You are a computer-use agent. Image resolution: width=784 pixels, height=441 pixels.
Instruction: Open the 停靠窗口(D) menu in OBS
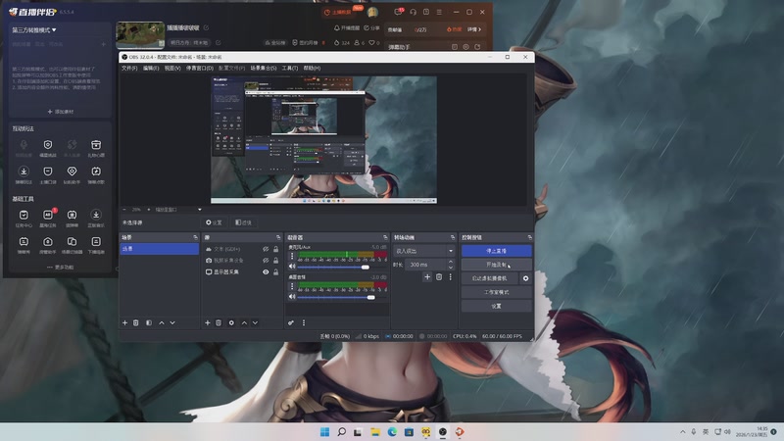coord(200,68)
